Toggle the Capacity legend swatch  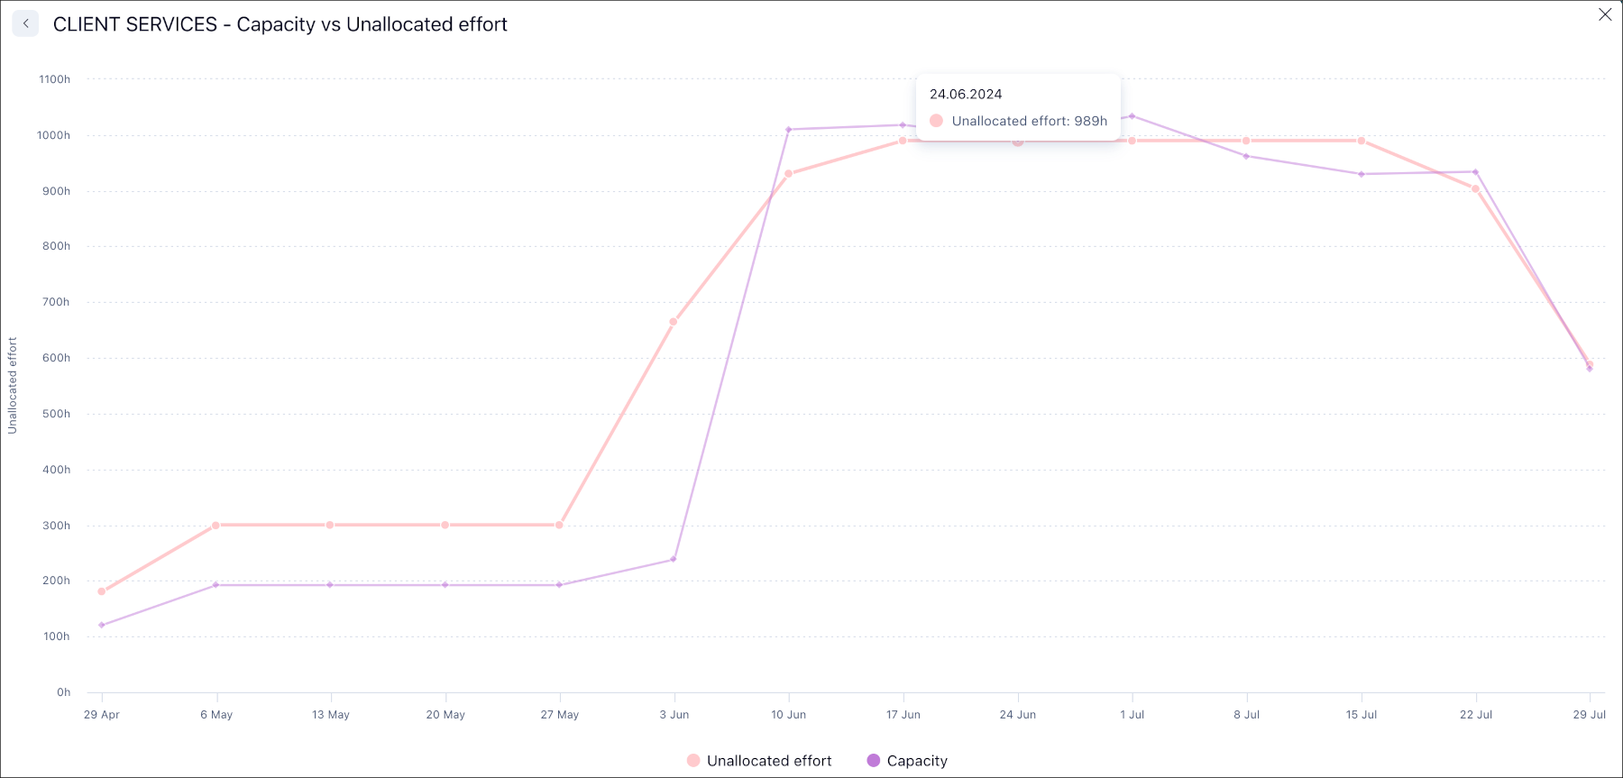[x=873, y=760]
